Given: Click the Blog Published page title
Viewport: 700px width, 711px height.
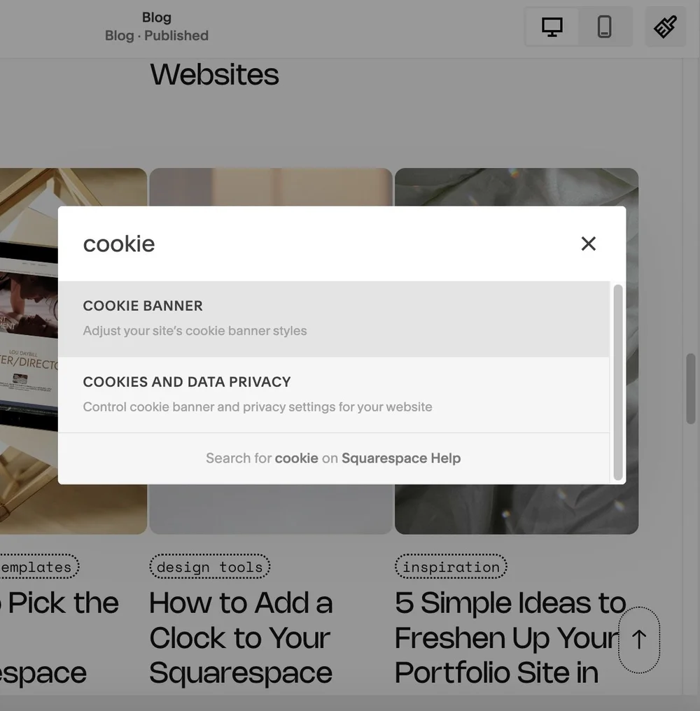Looking at the screenshot, I should coord(157,27).
